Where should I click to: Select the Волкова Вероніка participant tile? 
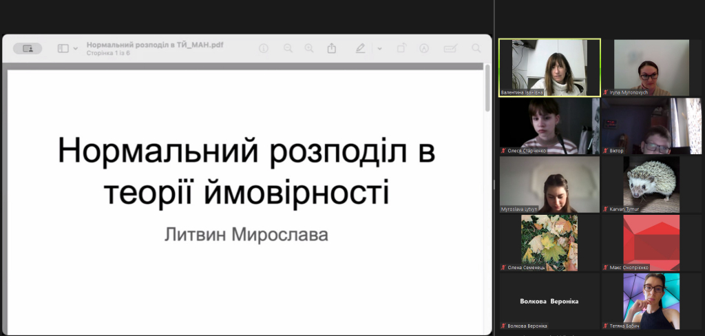tap(549, 302)
